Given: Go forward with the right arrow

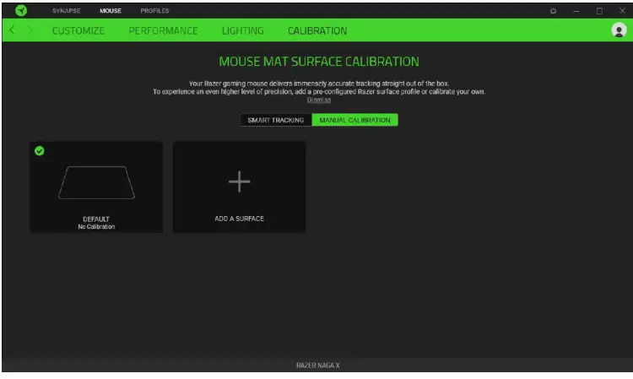Looking at the screenshot, I should pos(30,30).
